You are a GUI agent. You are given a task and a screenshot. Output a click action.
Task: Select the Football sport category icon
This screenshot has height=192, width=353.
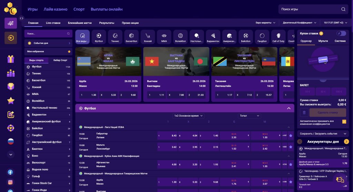click(x=99, y=37)
